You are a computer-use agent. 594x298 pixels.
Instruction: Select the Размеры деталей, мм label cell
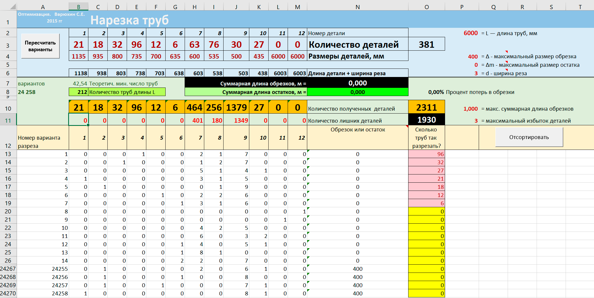pyautogui.click(x=358, y=56)
